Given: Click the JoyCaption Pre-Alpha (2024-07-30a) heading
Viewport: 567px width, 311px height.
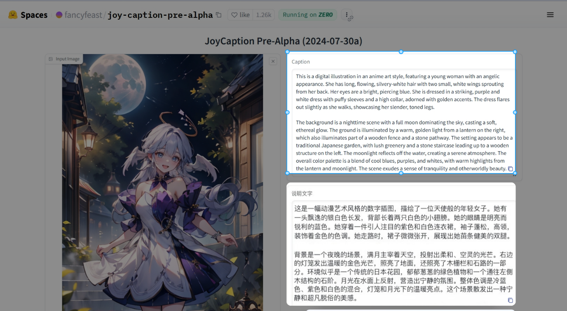Looking at the screenshot, I should coord(283,41).
